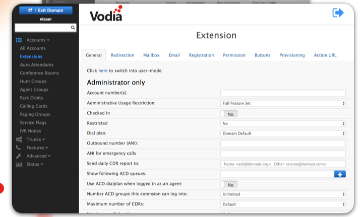Open Service Flags in sidebar
Screen dimensions: 364x217
coord(33,123)
